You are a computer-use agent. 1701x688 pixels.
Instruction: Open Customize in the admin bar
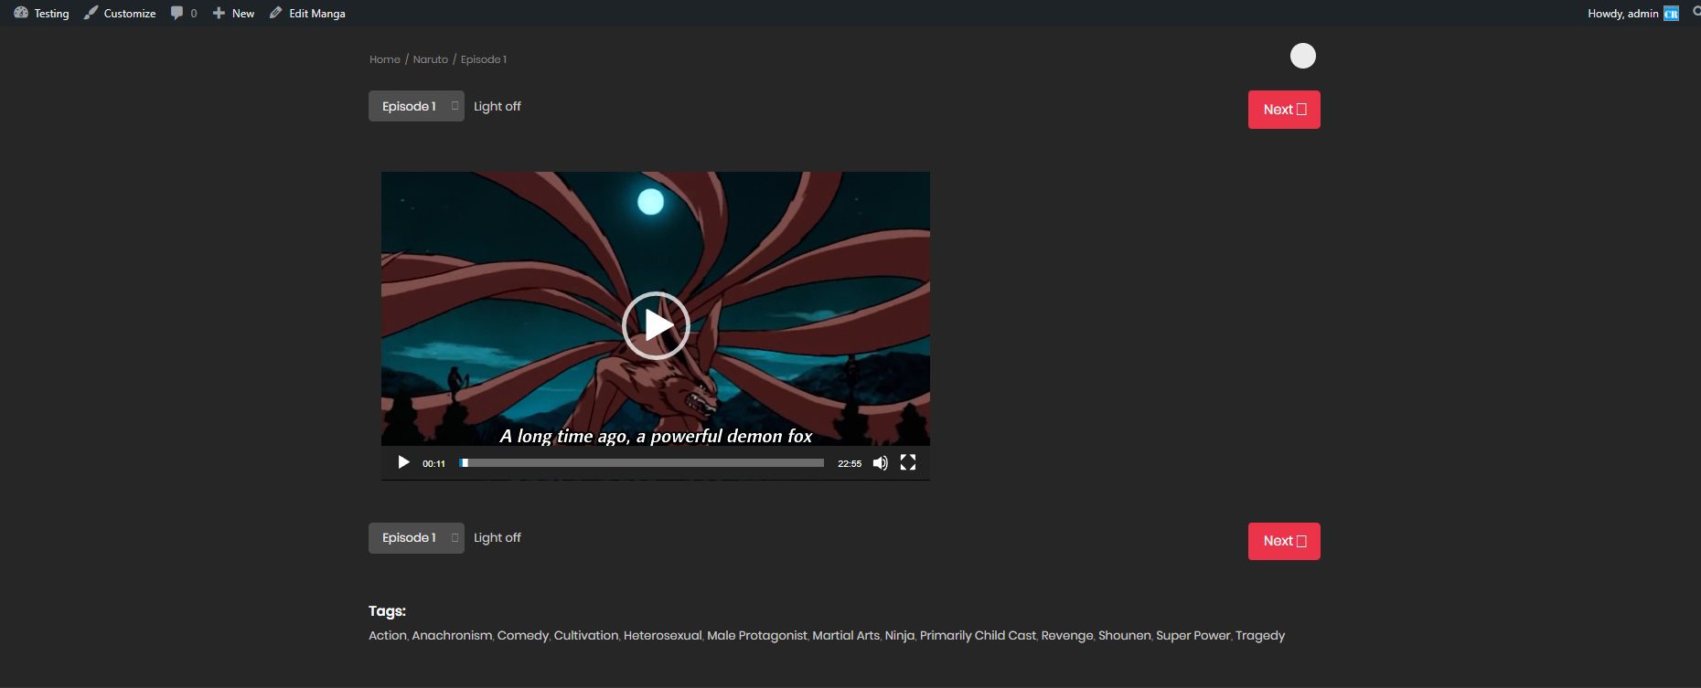[120, 13]
